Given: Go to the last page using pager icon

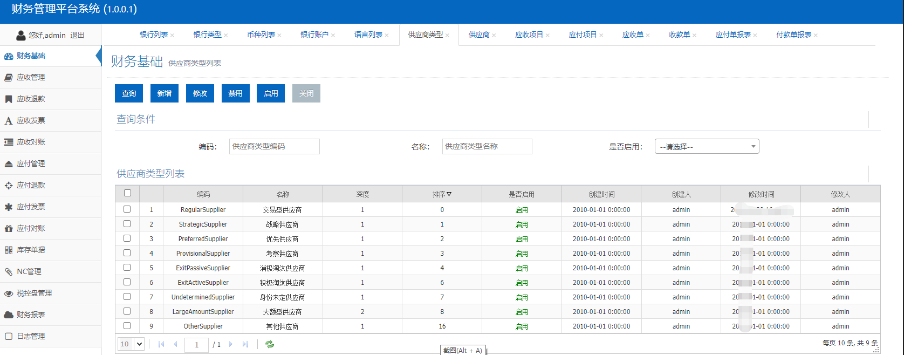Looking at the screenshot, I should 245,344.
